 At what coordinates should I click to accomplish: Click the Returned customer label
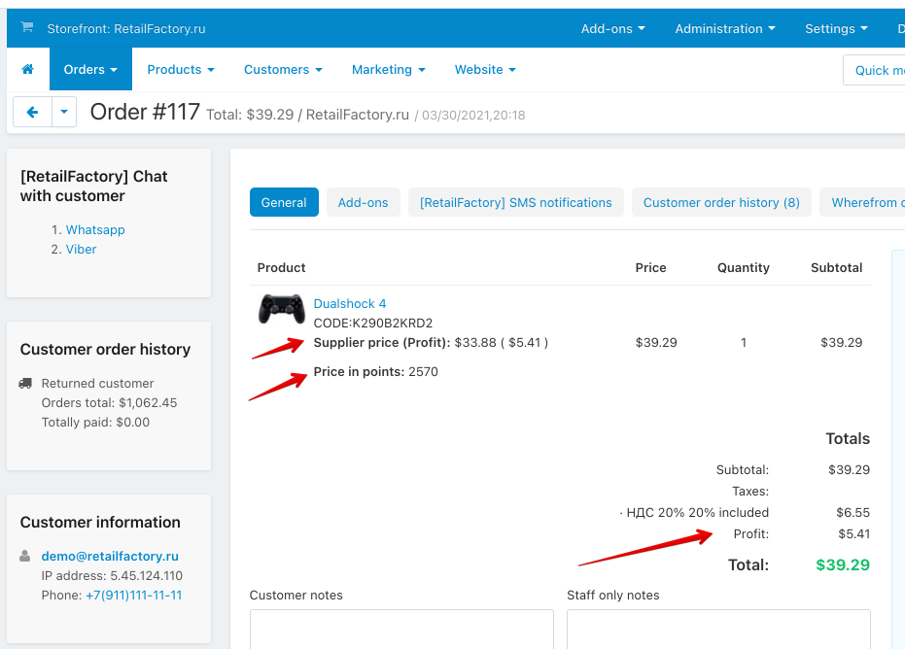[x=97, y=384]
